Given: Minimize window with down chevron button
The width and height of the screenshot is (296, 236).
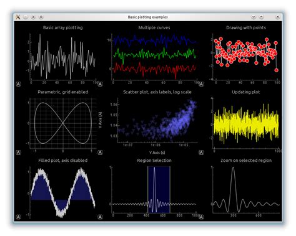Looking at the screenshot, I should [x=254, y=17].
